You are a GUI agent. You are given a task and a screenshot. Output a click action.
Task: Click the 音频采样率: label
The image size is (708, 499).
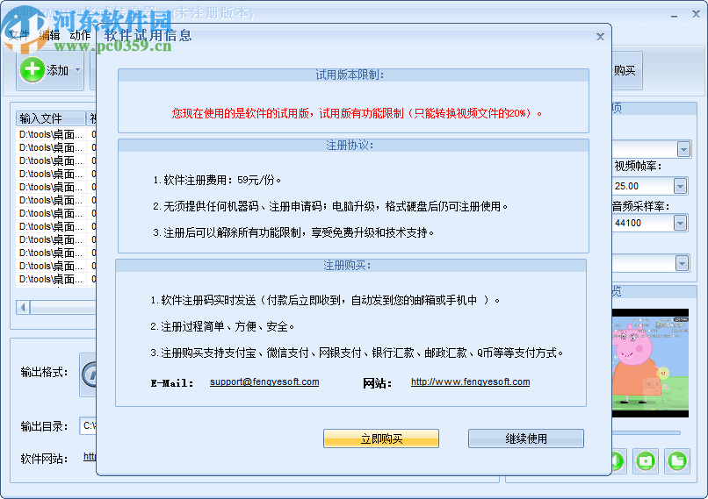coord(640,206)
